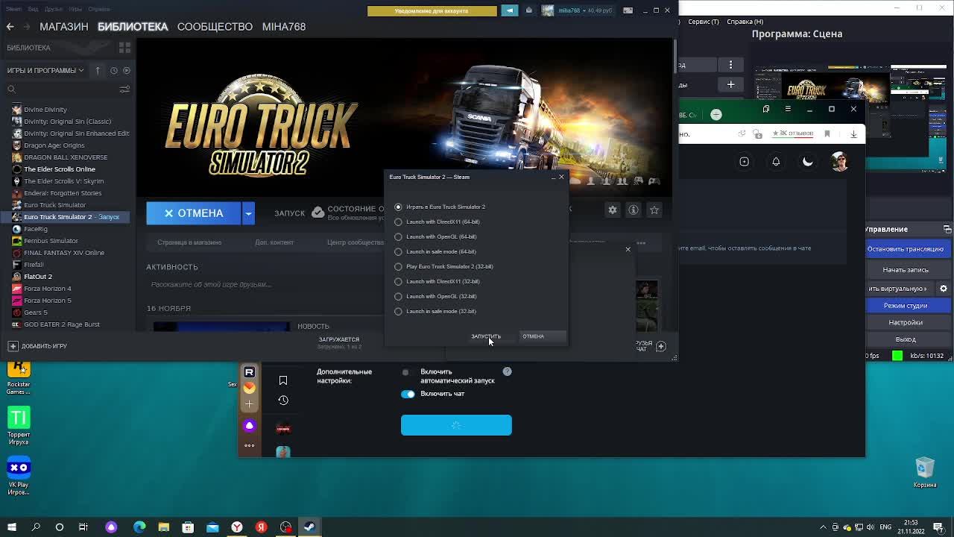This screenshot has height=537, width=954.
Task: Expand dropdown arrow next to blue ОТМЕНА
Action: coord(248,213)
